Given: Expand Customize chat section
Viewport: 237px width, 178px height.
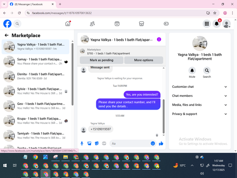Looking at the screenshot, I should coord(200,87).
